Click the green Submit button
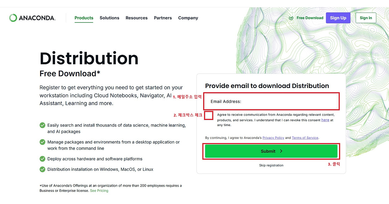The width and height of the screenshot is (389, 204). [x=271, y=151]
